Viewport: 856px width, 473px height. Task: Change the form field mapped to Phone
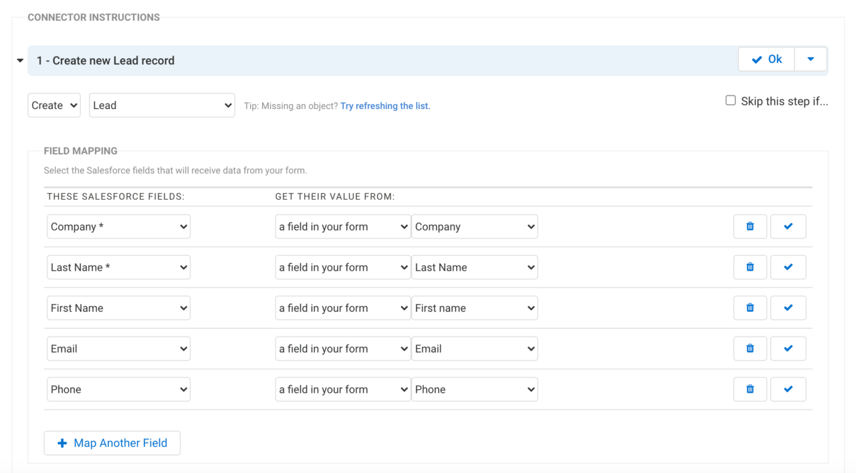474,389
